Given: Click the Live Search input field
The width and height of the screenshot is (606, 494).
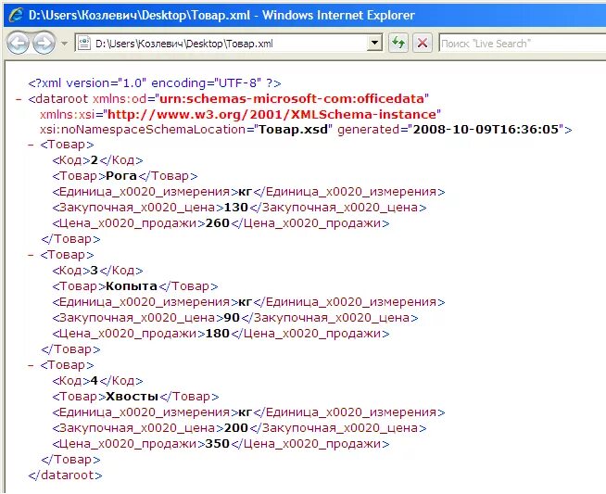Looking at the screenshot, I should click(x=523, y=43).
